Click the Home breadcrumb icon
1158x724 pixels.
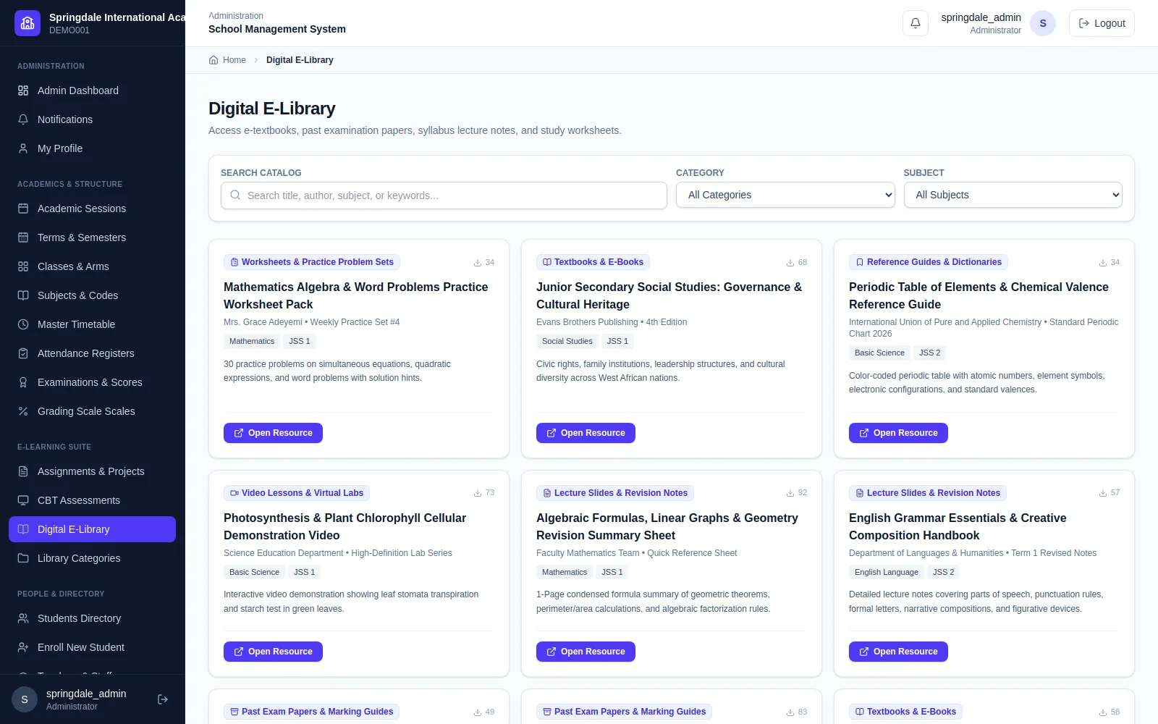tap(214, 60)
